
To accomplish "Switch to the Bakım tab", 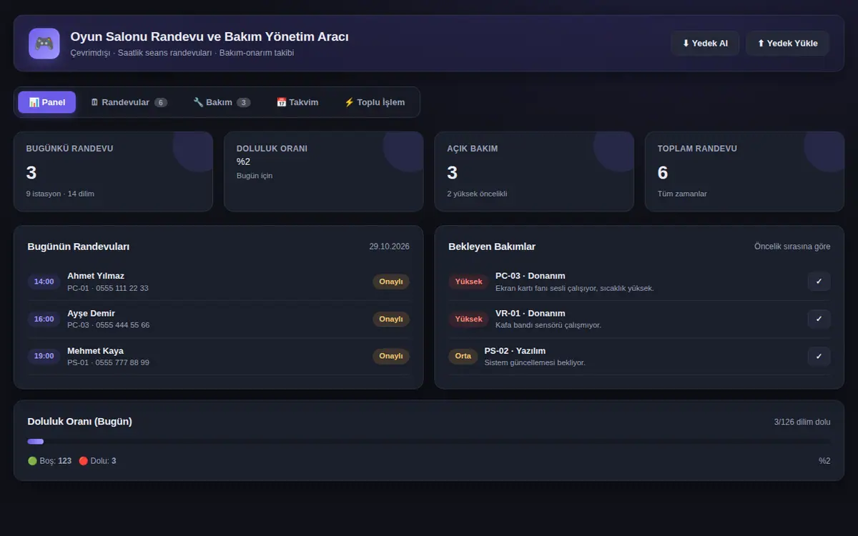I will (222, 102).
